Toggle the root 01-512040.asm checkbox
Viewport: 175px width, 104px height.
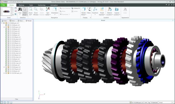coord(4,23)
